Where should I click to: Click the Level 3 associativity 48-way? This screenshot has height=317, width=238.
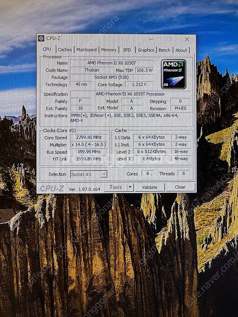click(x=181, y=159)
